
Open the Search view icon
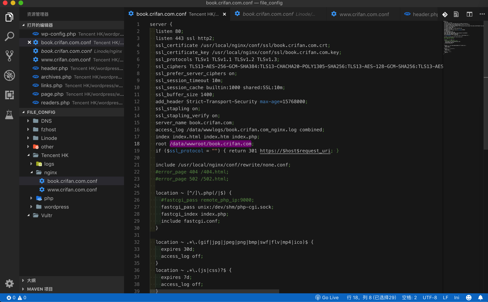tap(9, 36)
